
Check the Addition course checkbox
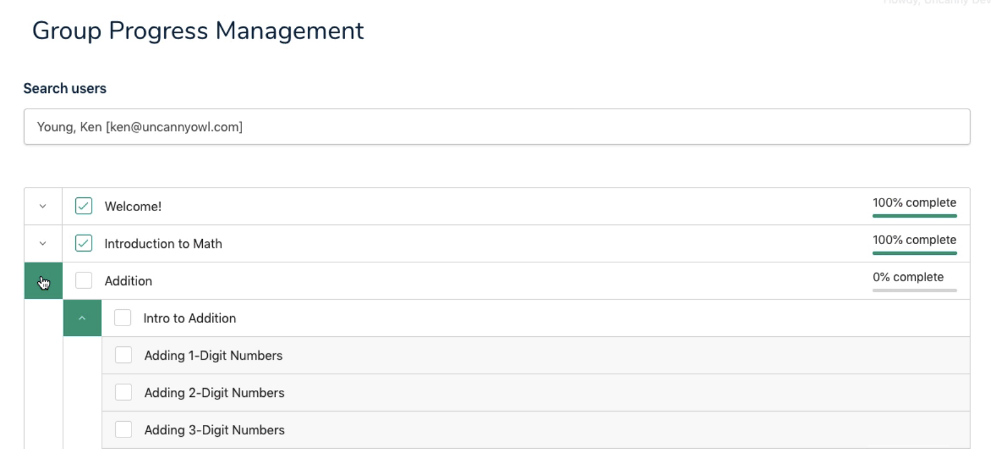83,281
